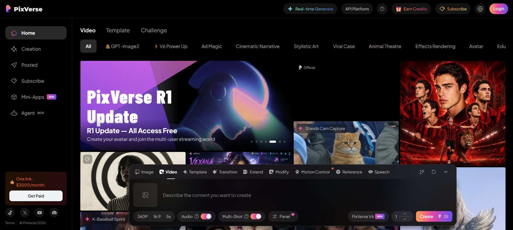Open the Stands Cam Capture cat thumbnail
Image resolution: width=513 pixels, height=230 pixels.
pyautogui.click(x=346, y=143)
